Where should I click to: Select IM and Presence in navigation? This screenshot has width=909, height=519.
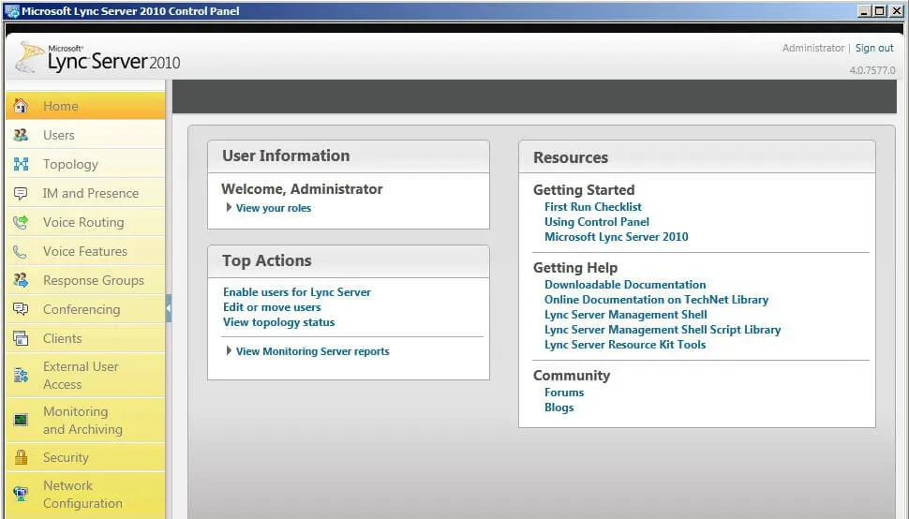[85, 194]
